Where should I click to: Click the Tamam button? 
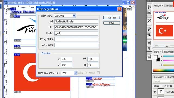point(111,17)
